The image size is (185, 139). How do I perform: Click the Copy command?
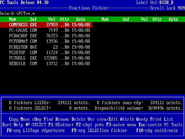14,119
